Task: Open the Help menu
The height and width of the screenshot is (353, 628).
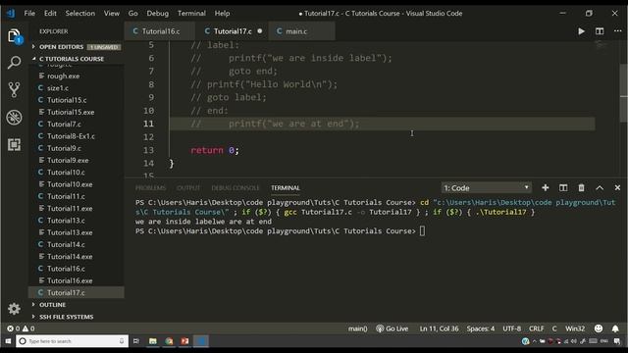Action: 222,13
